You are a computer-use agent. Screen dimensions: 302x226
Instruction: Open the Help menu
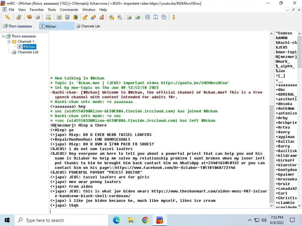[x=103, y=10]
